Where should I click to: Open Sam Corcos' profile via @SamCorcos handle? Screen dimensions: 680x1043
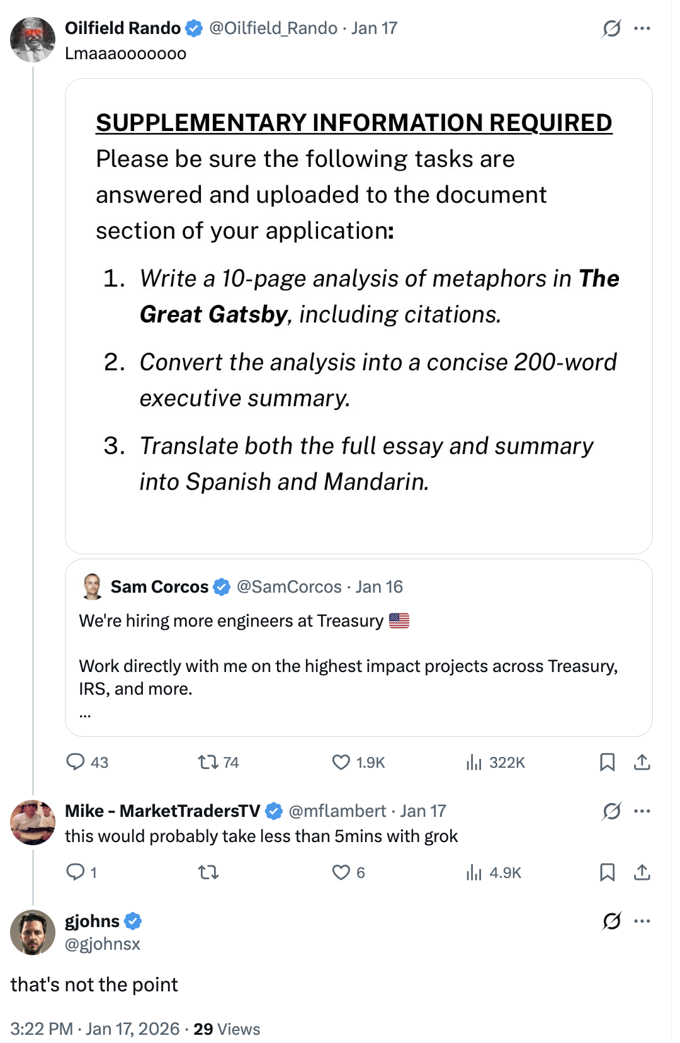click(288, 586)
